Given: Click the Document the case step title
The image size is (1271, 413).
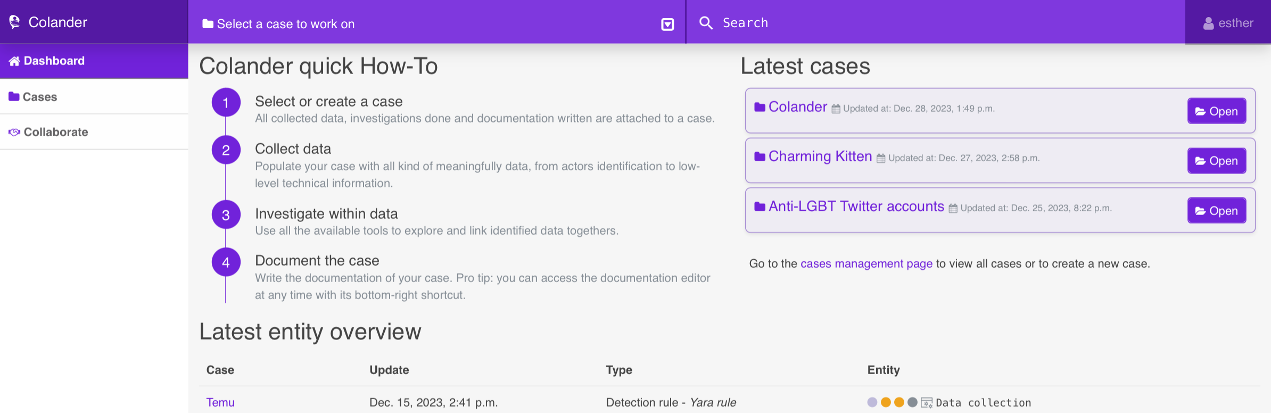Looking at the screenshot, I should [317, 261].
